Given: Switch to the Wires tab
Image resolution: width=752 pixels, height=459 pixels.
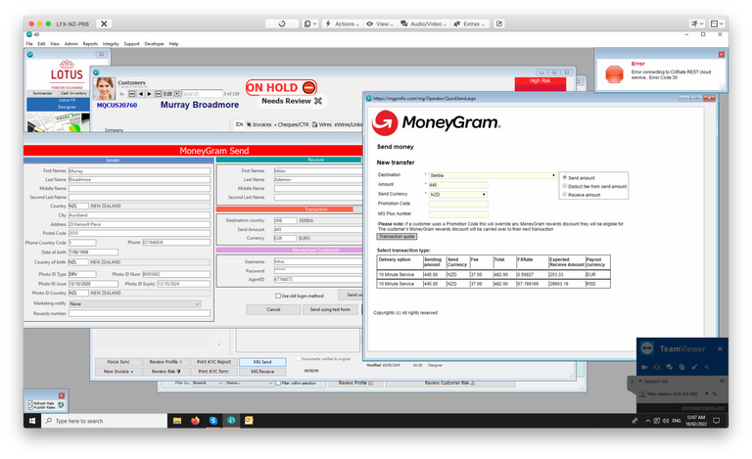Looking at the screenshot, I should pos(322,124).
